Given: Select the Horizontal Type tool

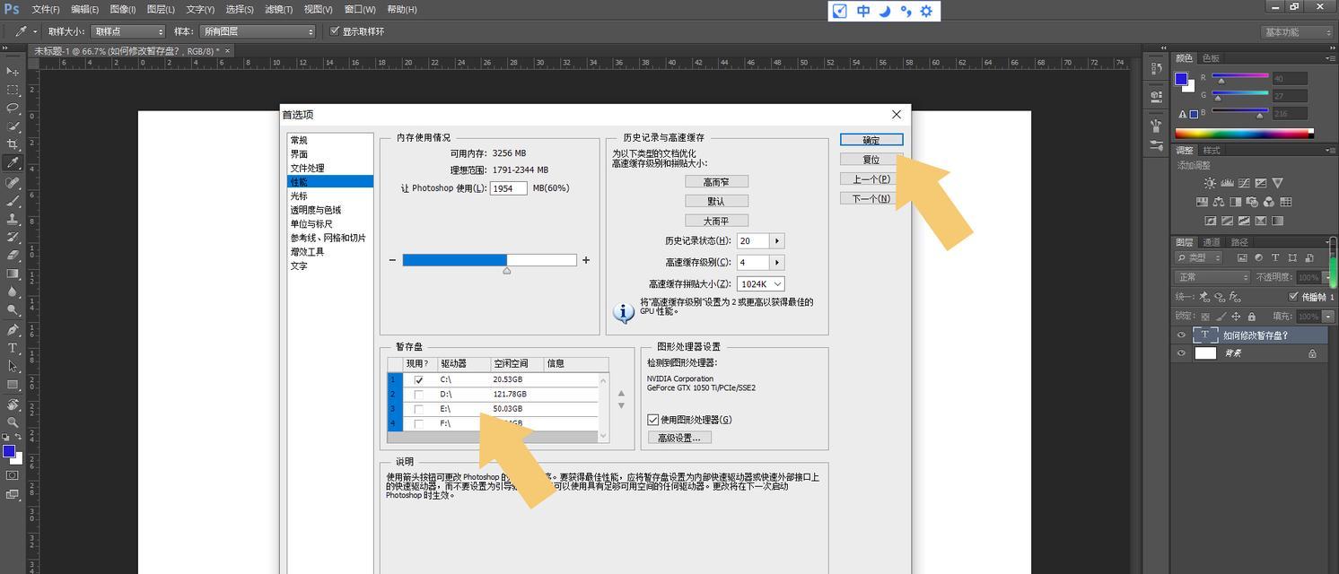Looking at the screenshot, I should pos(13,348).
